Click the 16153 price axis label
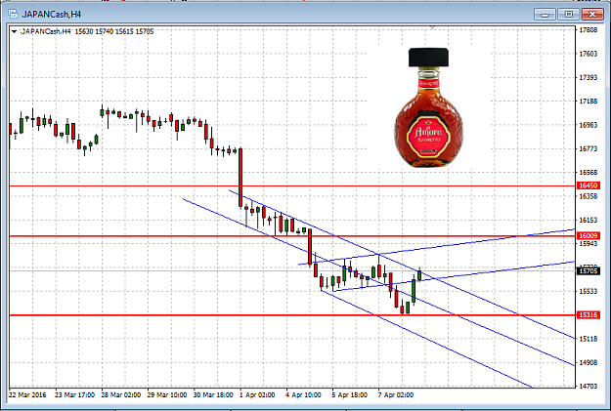611x411 pixels. click(x=588, y=220)
